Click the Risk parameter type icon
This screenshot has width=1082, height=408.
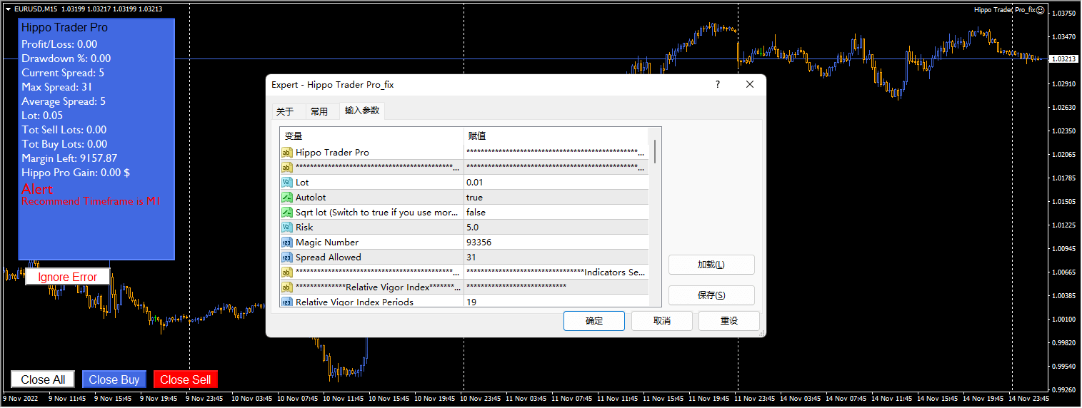tap(286, 228)
